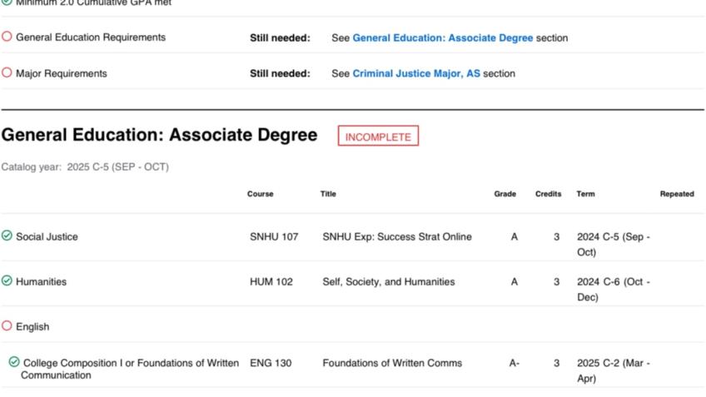The image size is (706, 397).
Task: Click the title Self, Society, and Humanities
Action: (x=389, y=282)
